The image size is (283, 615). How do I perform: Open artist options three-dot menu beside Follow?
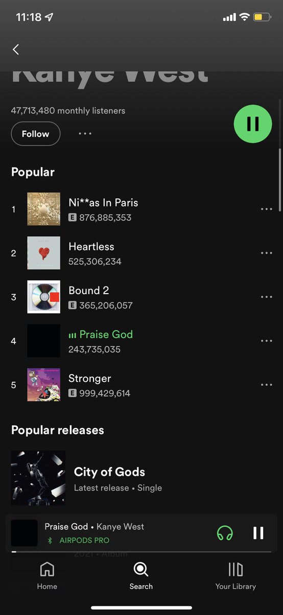click(x=85, y=134)
